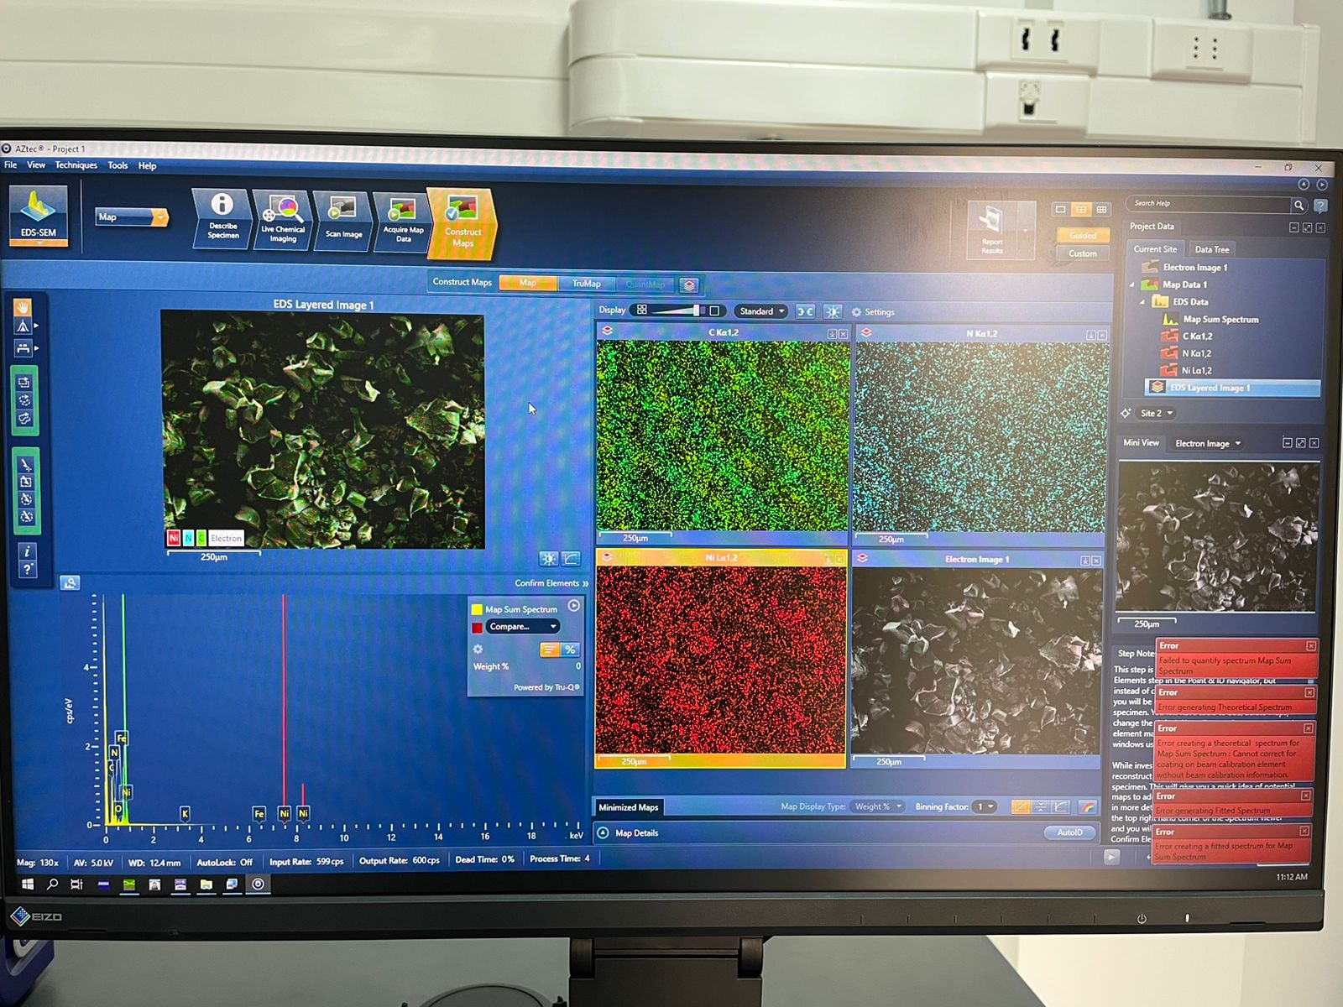
Task: Click the search help magnifier icon
Action: (1299, 205)
